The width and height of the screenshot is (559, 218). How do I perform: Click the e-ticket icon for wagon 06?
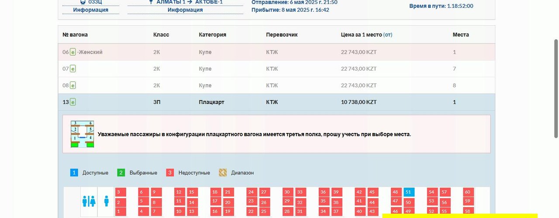click(x=73, y=52)
